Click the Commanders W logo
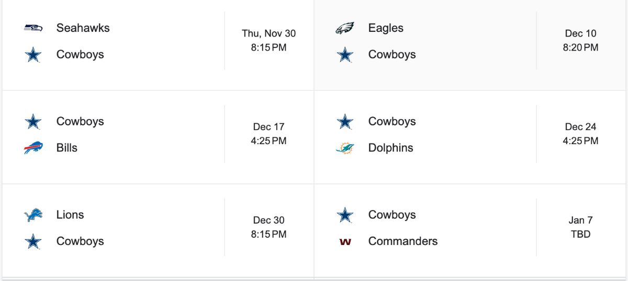The image size is (628, 281). click(345, 242)
